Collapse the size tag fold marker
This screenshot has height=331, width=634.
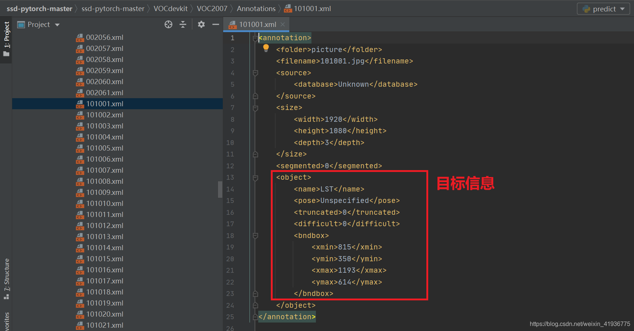click(x=255, y=108)
